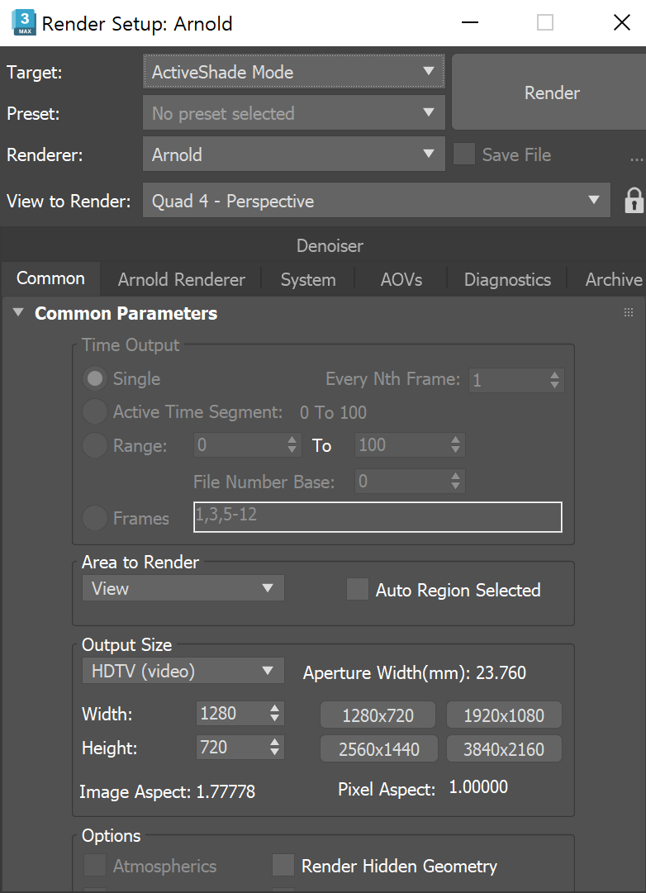646x893 pixels.
Task: Toggle Auto Region Selected
Action: [x=357, y=590]
